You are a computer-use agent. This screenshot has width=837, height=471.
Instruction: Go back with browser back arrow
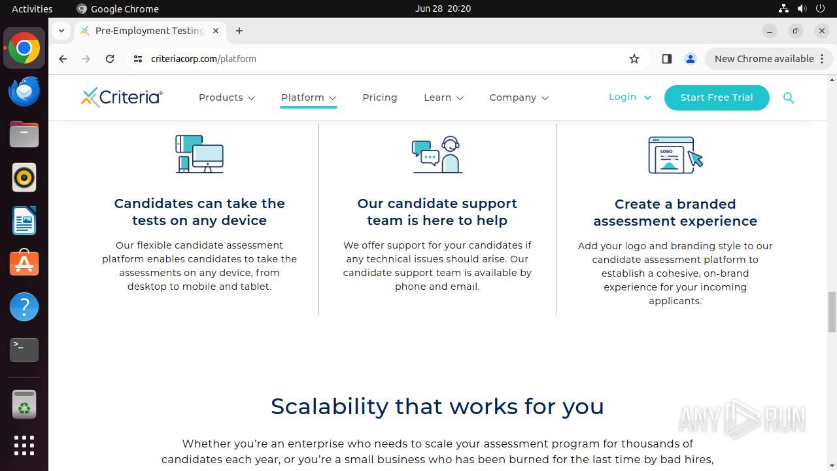[x=63, y=59]
